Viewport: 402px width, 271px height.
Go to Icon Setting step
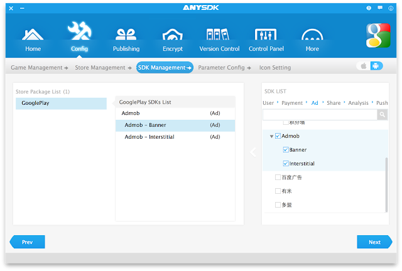275,68
